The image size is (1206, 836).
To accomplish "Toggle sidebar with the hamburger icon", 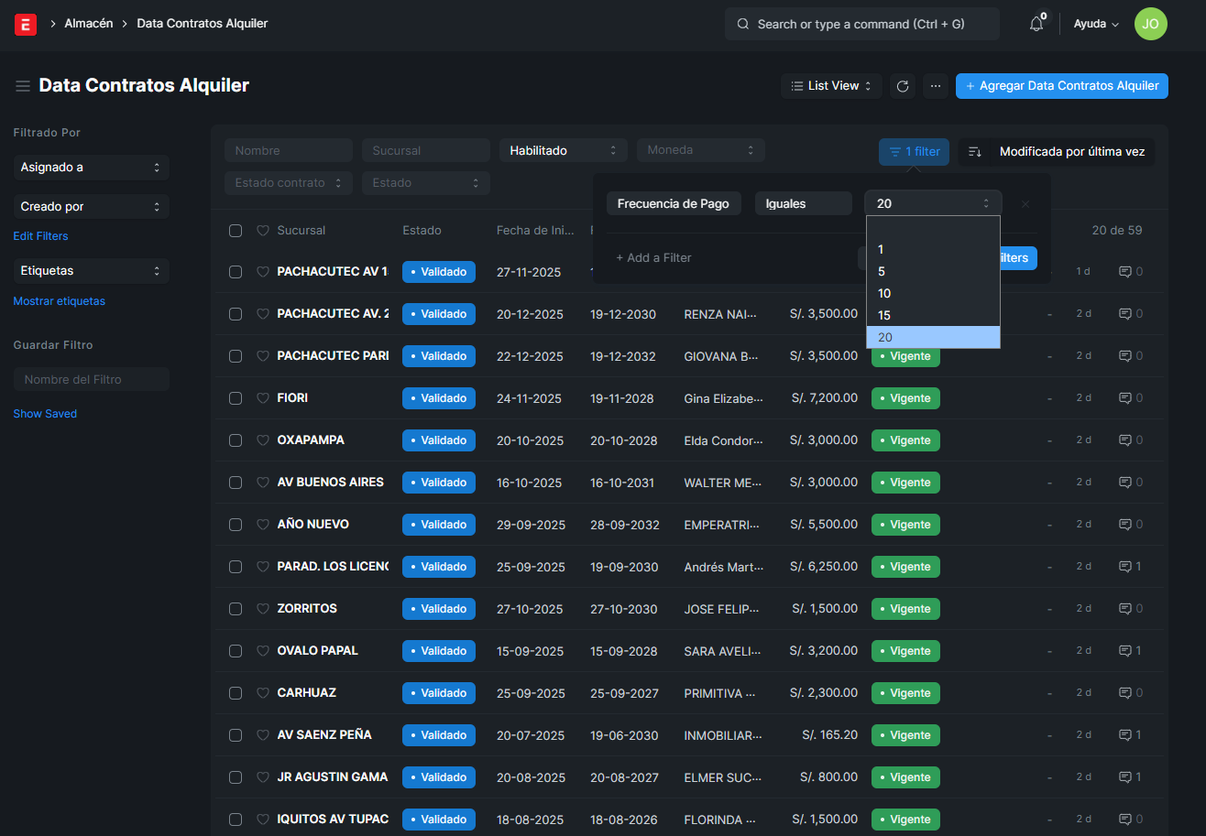I will pos(23,86).
